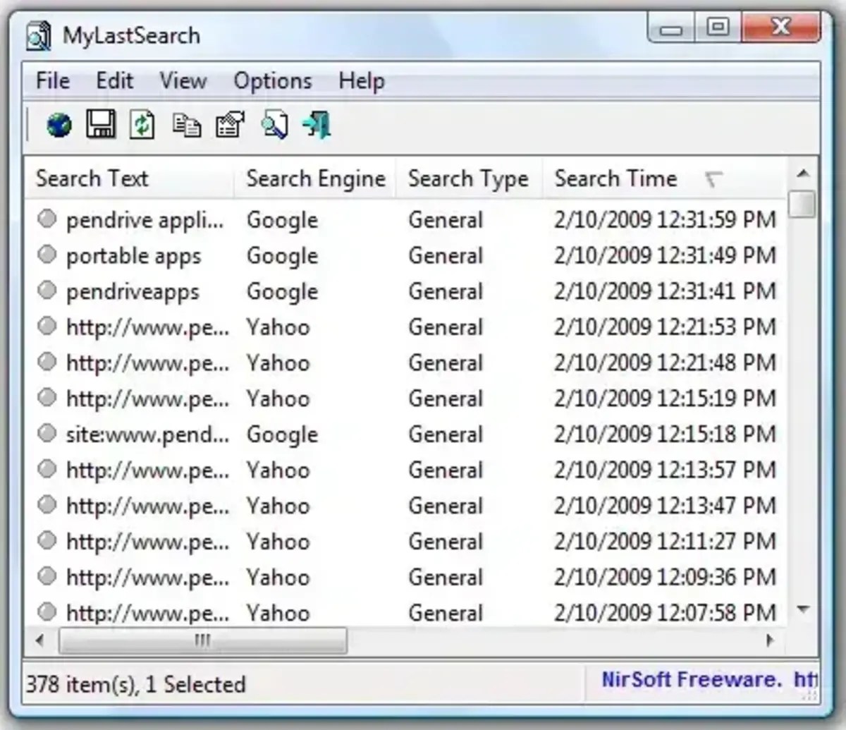
Task: Click the Exit door icon
Action: [317, 125]
